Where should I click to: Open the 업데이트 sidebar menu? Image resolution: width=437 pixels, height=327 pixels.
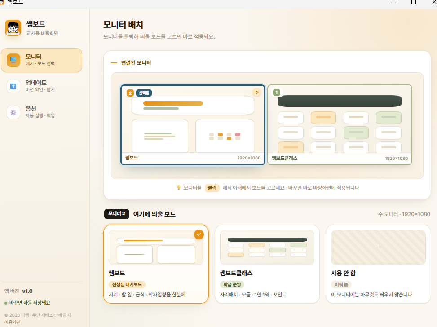click(41, 86)
